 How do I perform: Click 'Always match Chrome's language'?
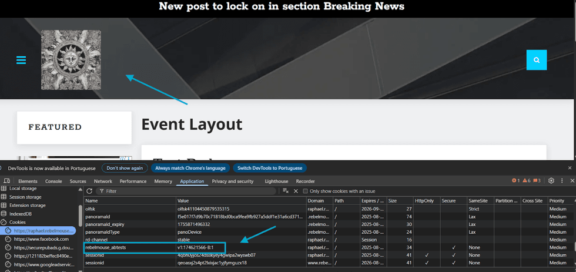pos(190,168)
